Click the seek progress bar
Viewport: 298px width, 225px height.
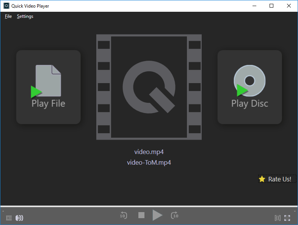[x=149, y=206]
